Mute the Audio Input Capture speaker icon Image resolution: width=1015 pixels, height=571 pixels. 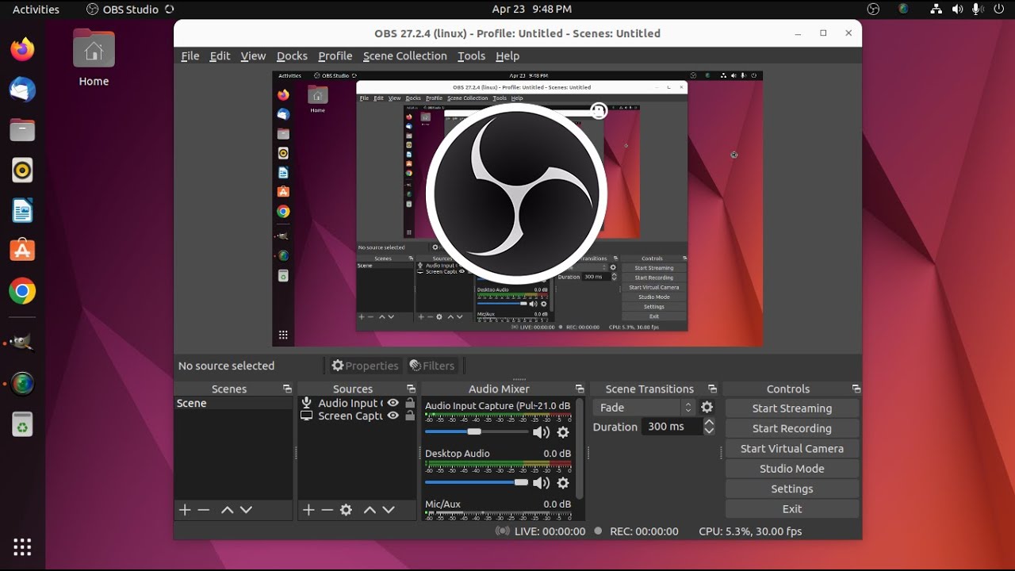[x=541, y=432]
